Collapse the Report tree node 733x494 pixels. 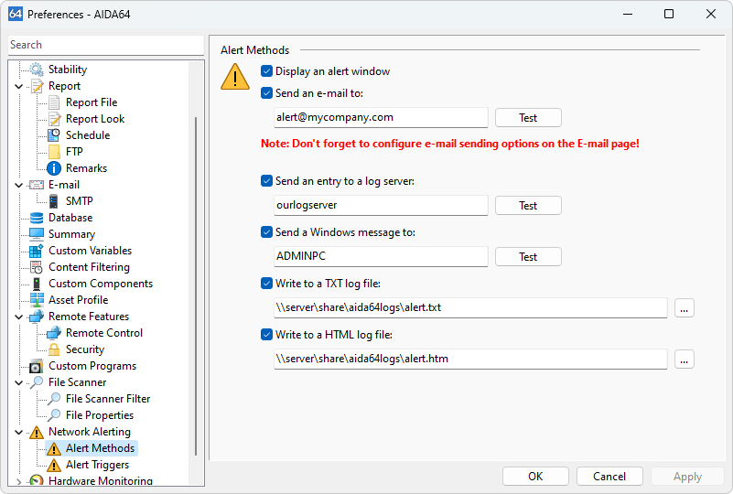18,87
